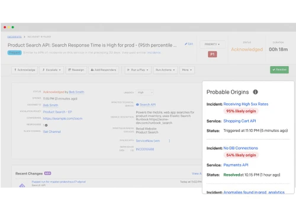Click View All in Recent Changes
Viewport: 296px width, 222px height.
coord(197,173)
